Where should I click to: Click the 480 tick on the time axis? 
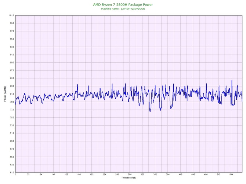pos(206,174)
